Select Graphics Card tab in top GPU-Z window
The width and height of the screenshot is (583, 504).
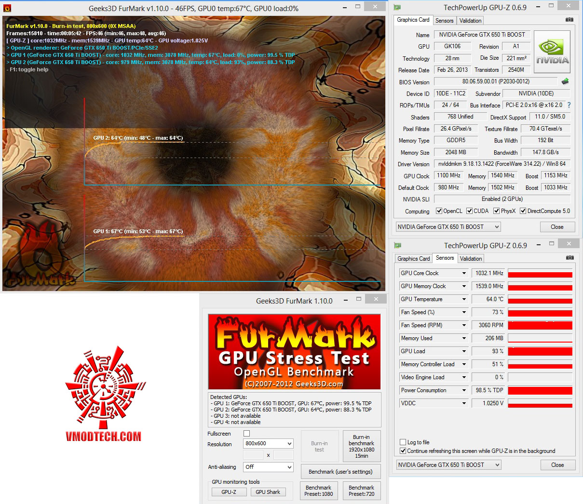[413, 20]
